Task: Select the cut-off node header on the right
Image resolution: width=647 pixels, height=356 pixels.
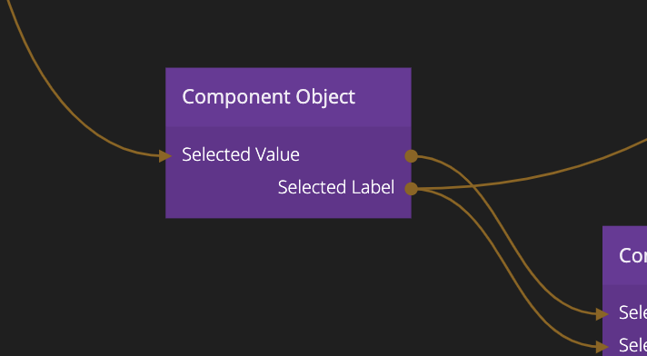Action: 624,255
